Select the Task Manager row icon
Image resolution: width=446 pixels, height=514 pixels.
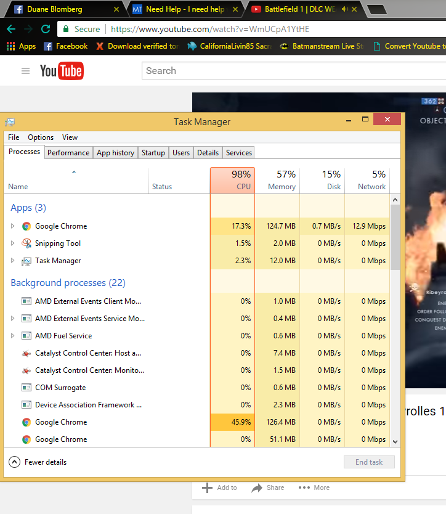[26, 261]
